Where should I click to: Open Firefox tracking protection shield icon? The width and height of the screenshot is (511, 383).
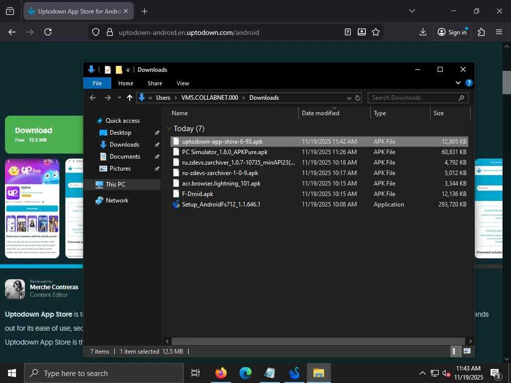coord(95,32)
